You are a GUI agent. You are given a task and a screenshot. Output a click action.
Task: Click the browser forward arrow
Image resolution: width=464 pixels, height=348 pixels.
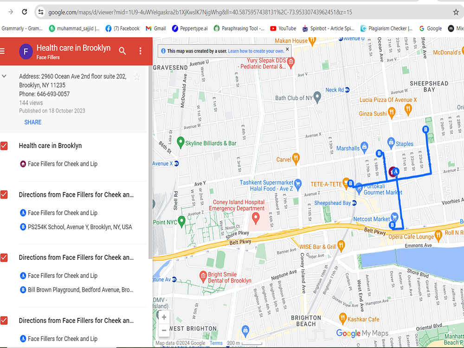pos(11,12)
